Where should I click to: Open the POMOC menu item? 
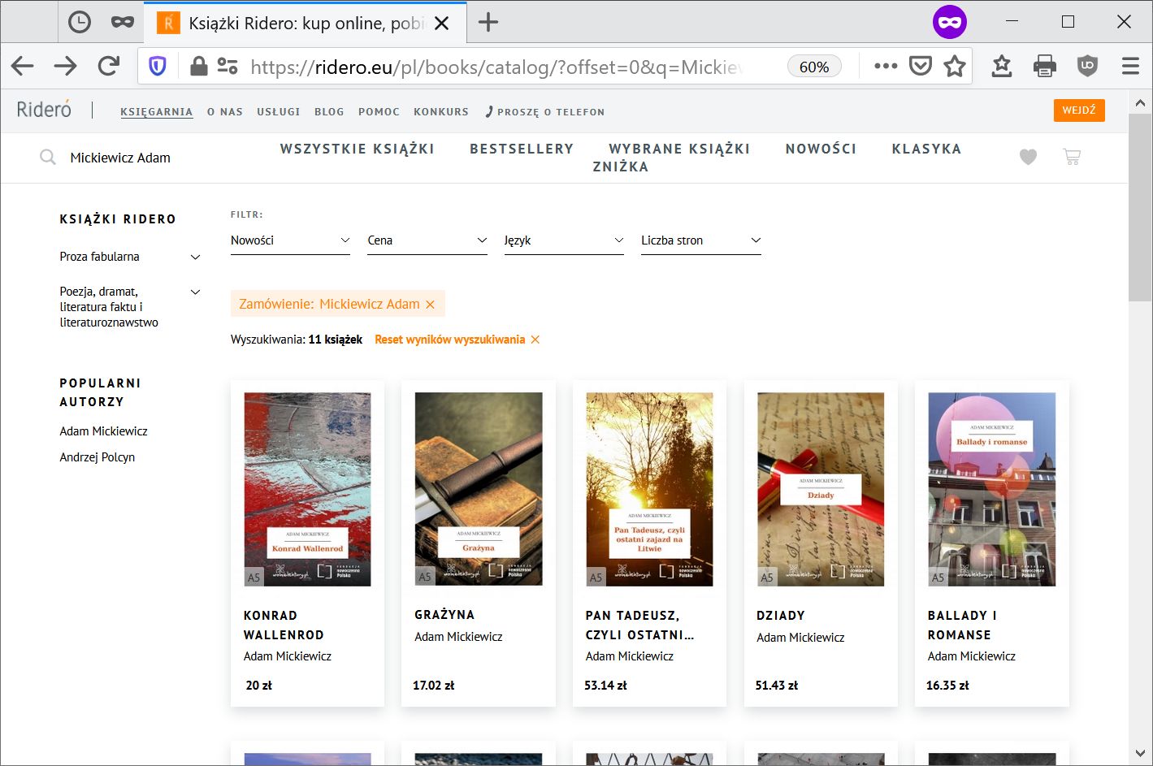click(379, 112)
